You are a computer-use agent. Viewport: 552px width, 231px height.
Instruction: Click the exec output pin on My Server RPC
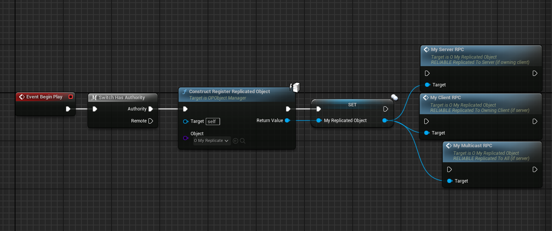pyautogui.click(x=535, y=73)
